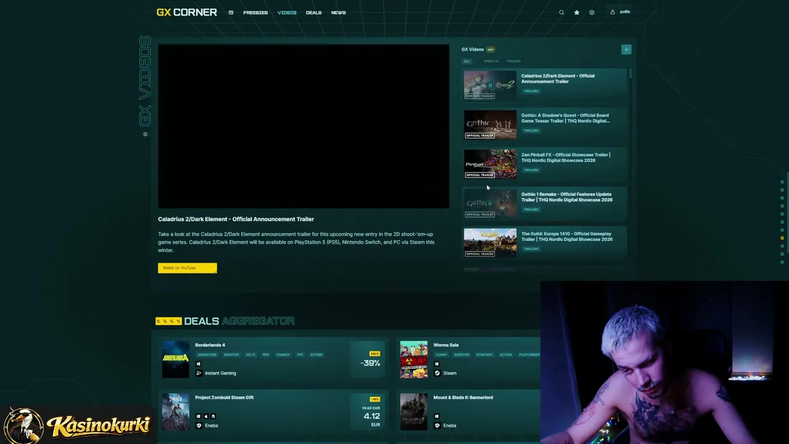Viewport: 789px width, 444px height.
Task: Filter videos by Trailers tab
Action: pos(513,61)
